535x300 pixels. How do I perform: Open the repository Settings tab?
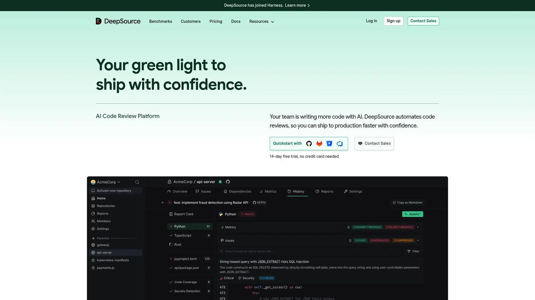pos(353,191)
